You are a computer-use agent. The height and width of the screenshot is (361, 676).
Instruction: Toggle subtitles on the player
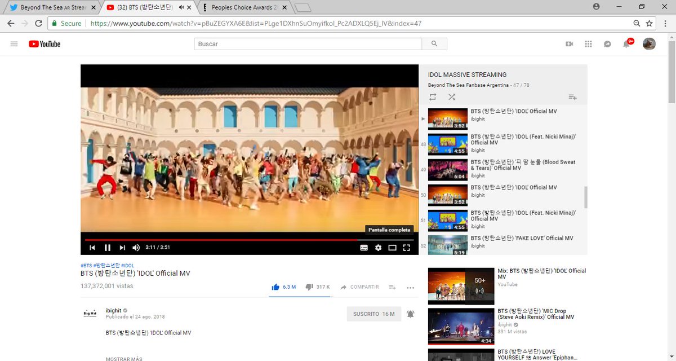pyautogui.click(x=364, y=248)
